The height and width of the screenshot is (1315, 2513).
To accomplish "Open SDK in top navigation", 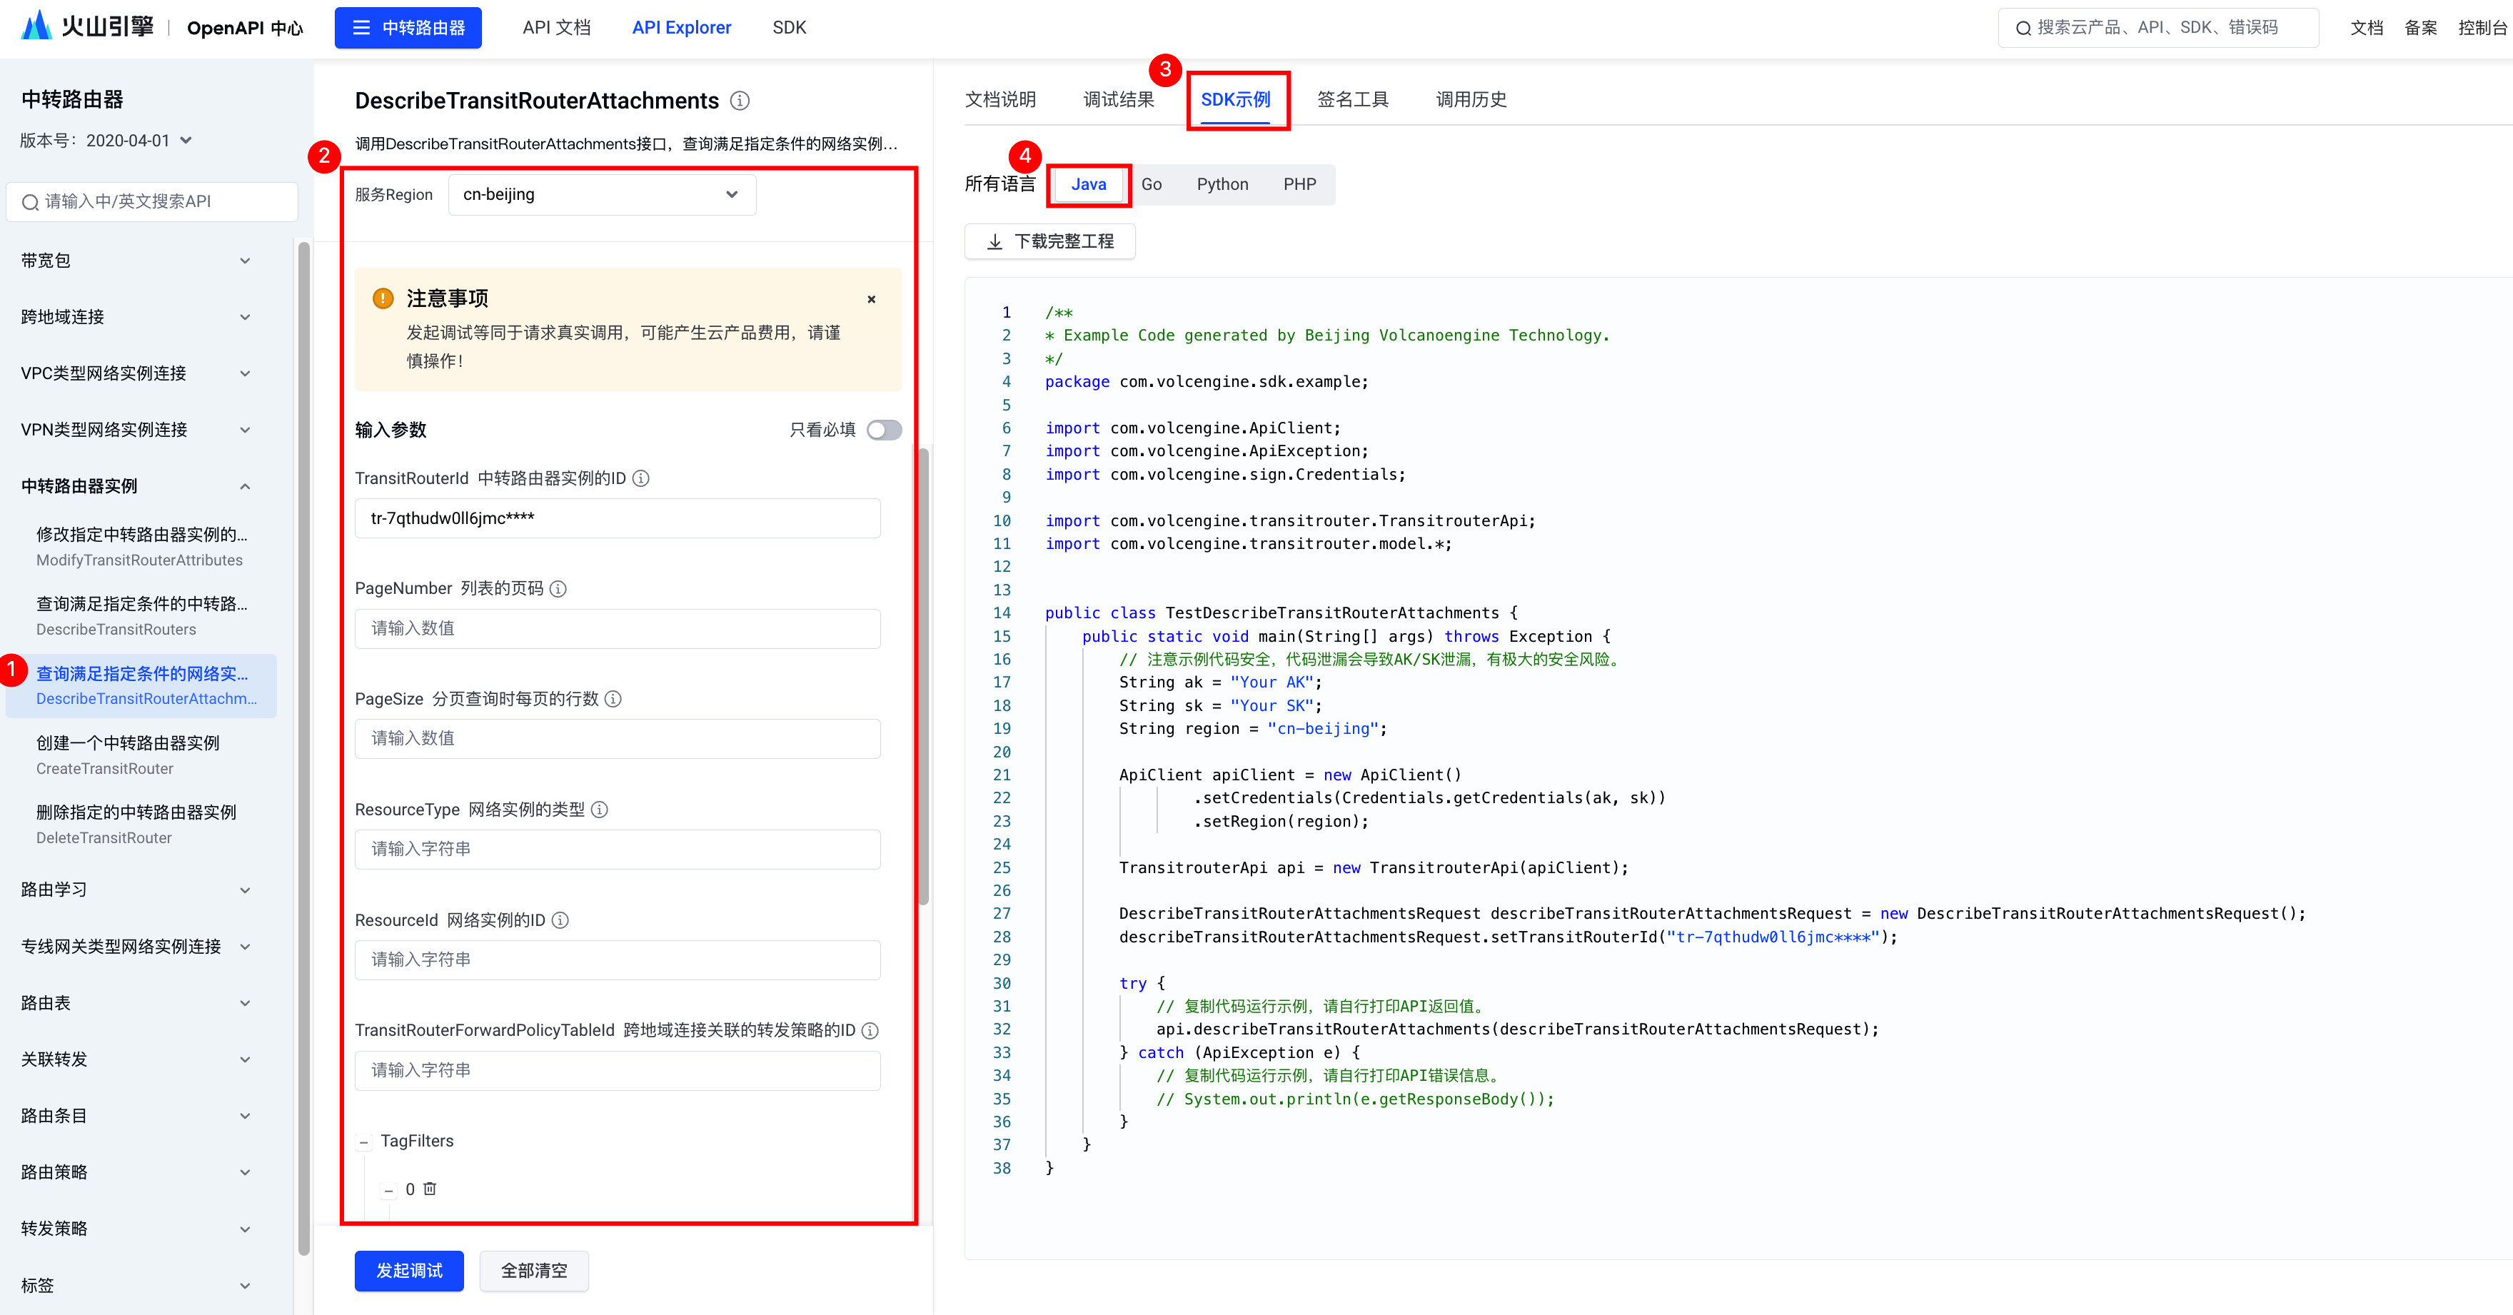I will point(789,27).
